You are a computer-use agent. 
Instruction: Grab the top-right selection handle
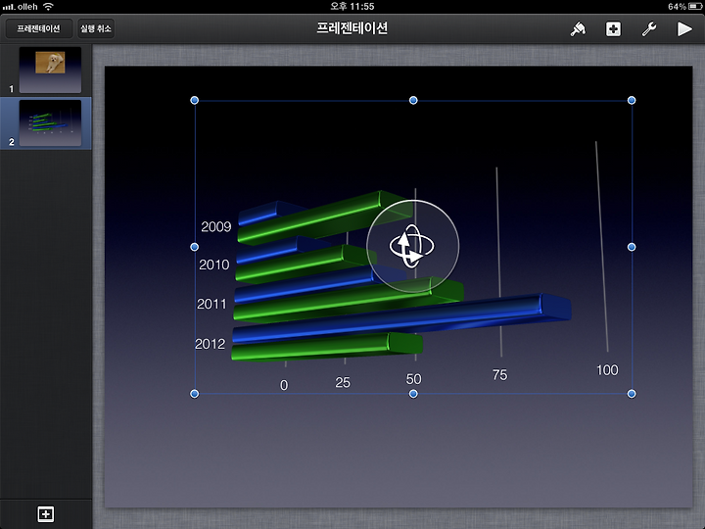click(x=632, y=100)
